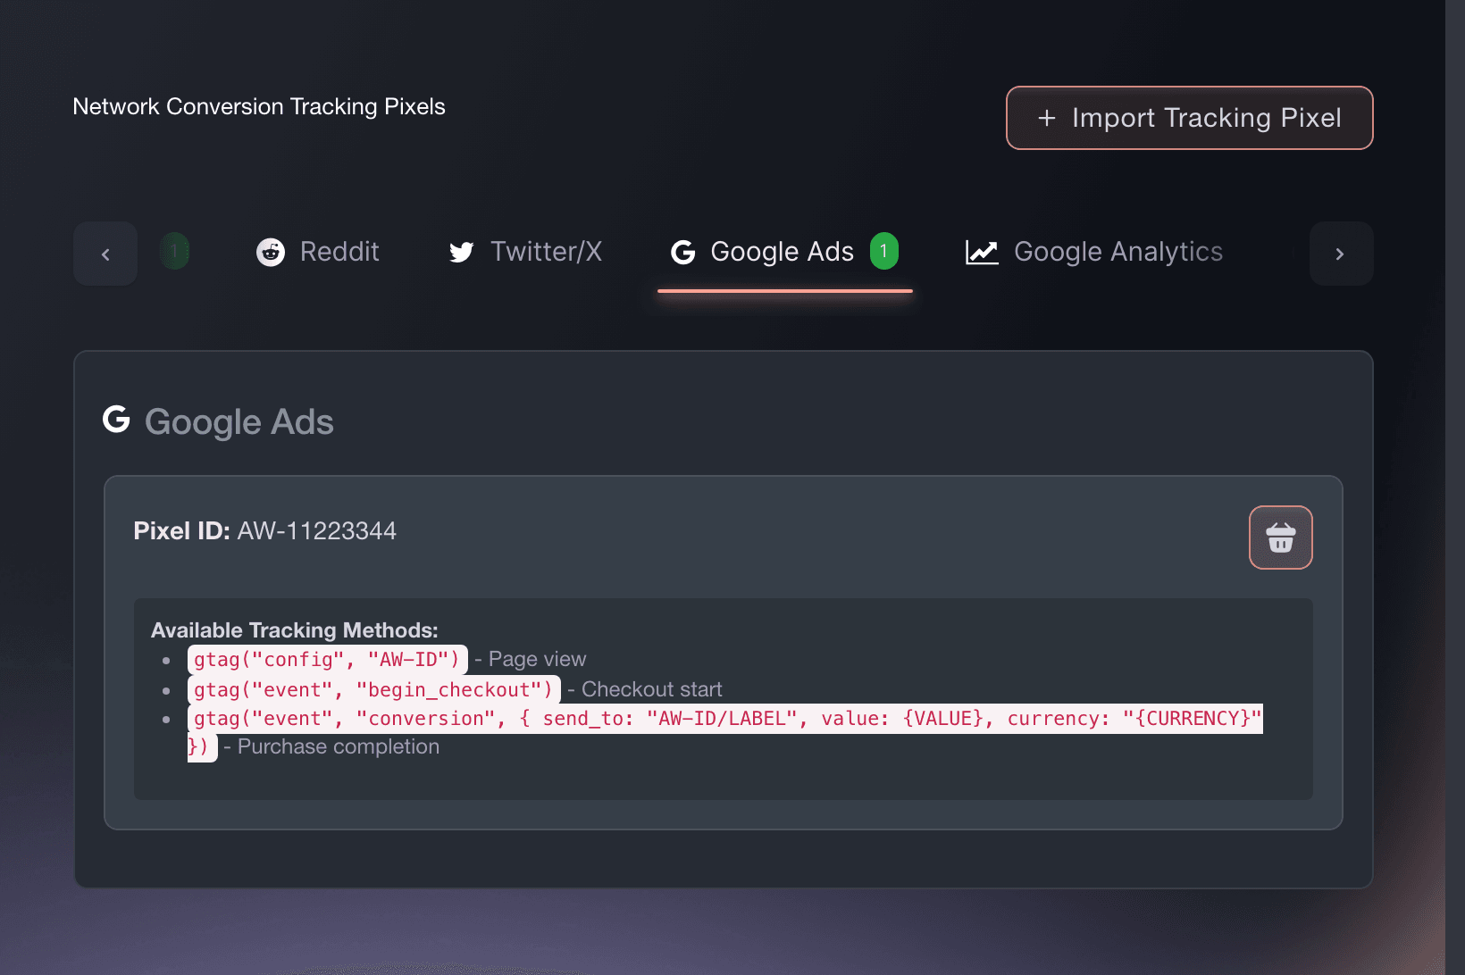Switch to the Google Analytics tab
This screenshot has width=1465, height=975.
(1094, 253)
